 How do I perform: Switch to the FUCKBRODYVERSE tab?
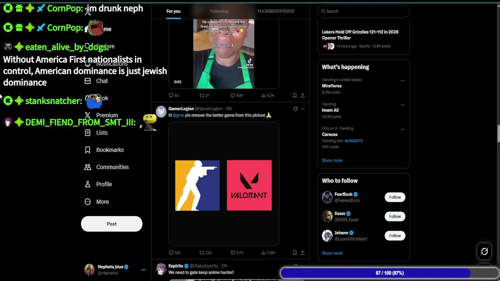tap(276, 11)
